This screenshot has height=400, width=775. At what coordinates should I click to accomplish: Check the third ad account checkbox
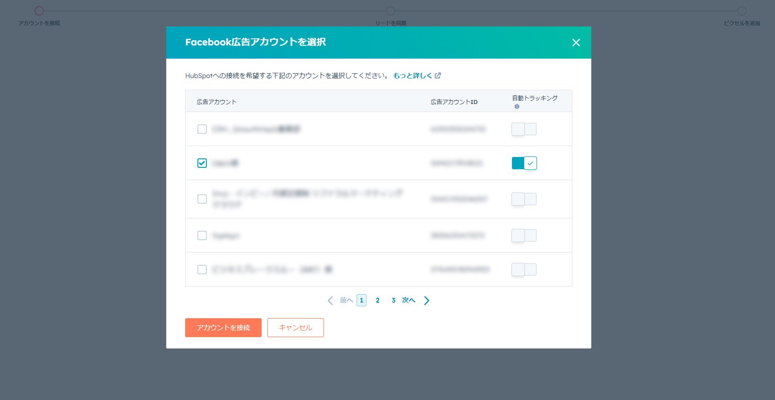pyautogui.click(x=202, y=199)
